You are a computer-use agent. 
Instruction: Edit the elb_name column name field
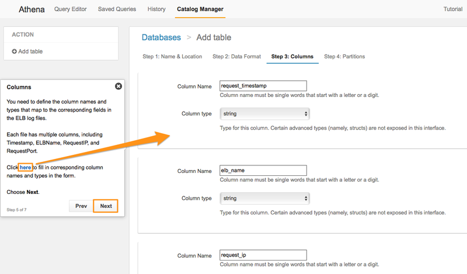click(x=263, y=170)
